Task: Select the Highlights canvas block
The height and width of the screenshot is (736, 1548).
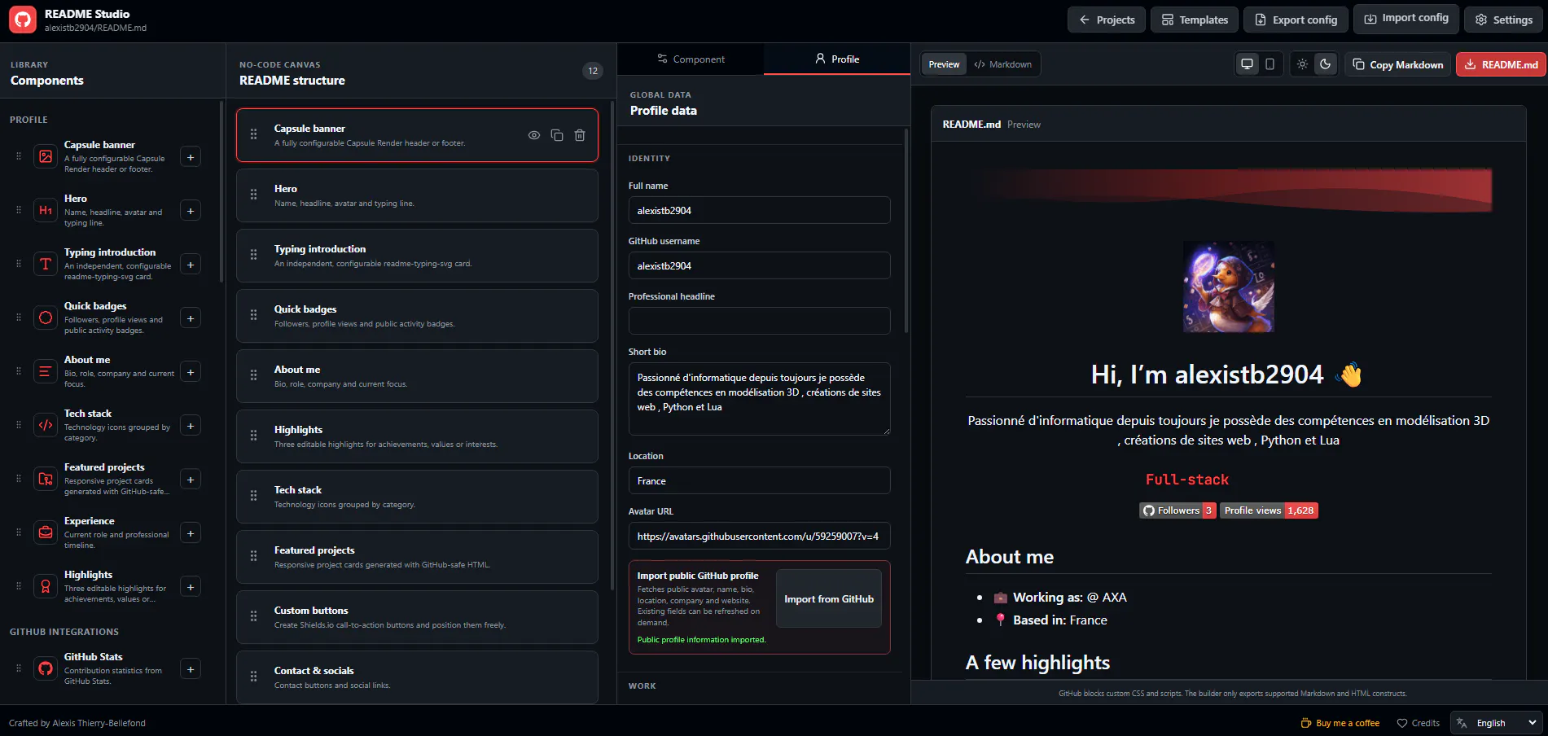Action: 417,436
